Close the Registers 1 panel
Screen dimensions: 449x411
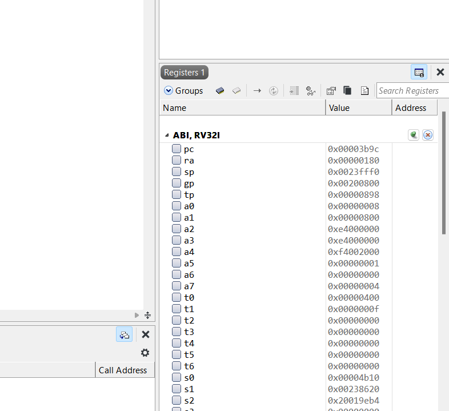click(x=440, y=72)
